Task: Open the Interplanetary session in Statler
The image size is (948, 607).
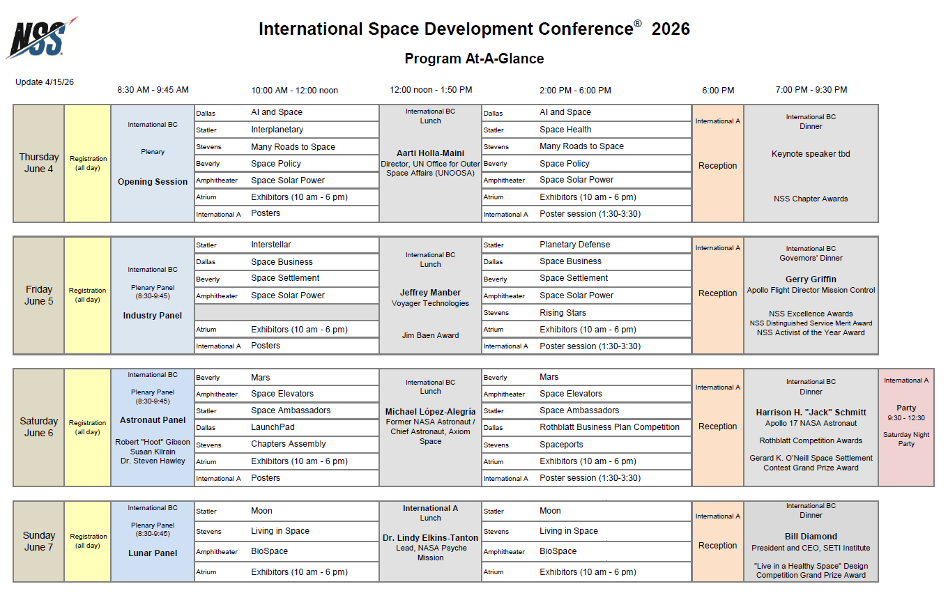Action: coord(277,130)
